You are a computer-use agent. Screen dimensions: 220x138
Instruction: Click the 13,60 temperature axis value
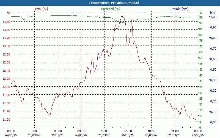tap(6, 22)
